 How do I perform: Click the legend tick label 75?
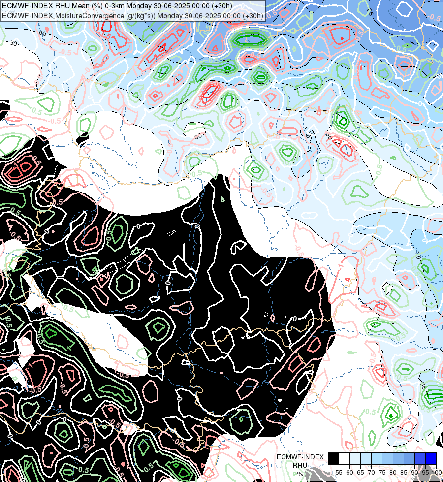click(x=382, y=473)
